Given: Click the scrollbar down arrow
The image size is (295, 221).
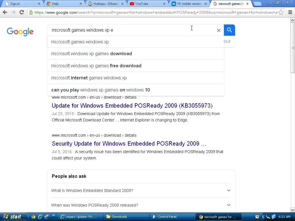Looking at the screenshot, I should 293,210.
